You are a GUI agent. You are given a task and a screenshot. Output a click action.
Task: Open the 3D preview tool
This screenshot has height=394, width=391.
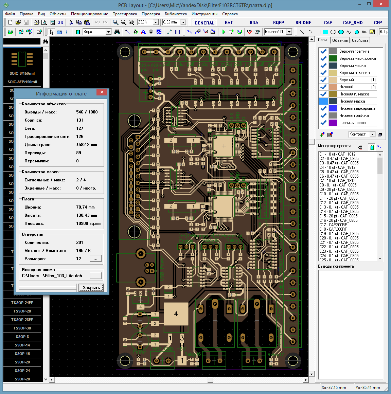tap(60, 22)
